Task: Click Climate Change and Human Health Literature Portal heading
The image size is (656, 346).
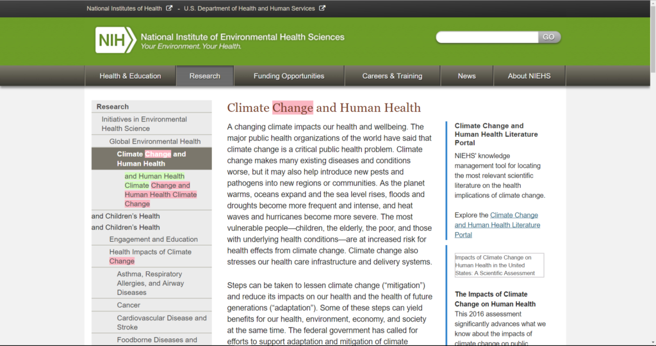Action: pos(496,134)
